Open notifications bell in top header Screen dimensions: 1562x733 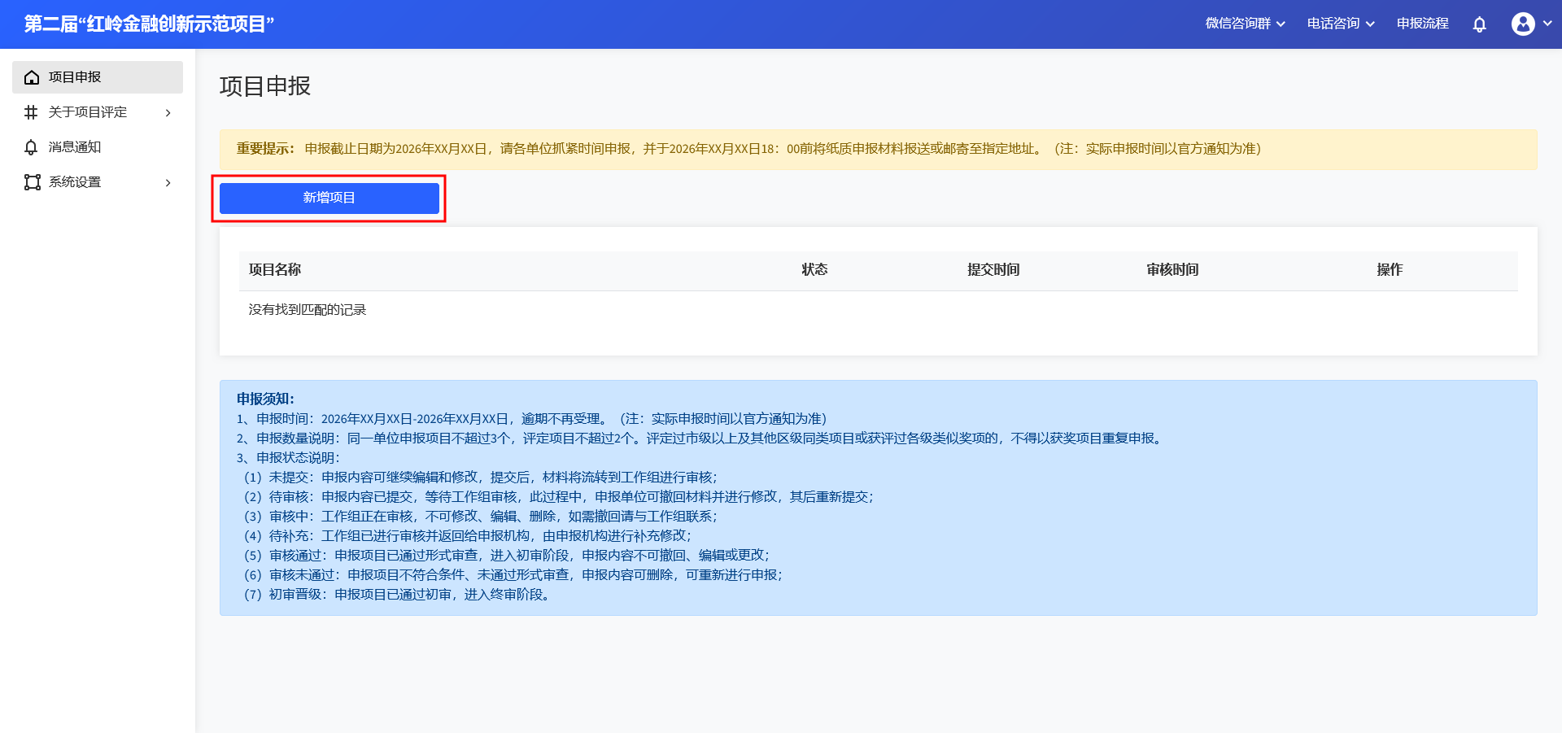(1479, 24)
